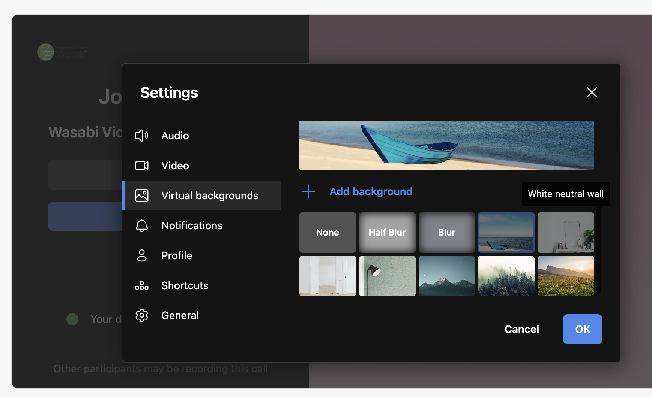
Task: Close the Settings dialog with the X
Action: click(592, 92)
